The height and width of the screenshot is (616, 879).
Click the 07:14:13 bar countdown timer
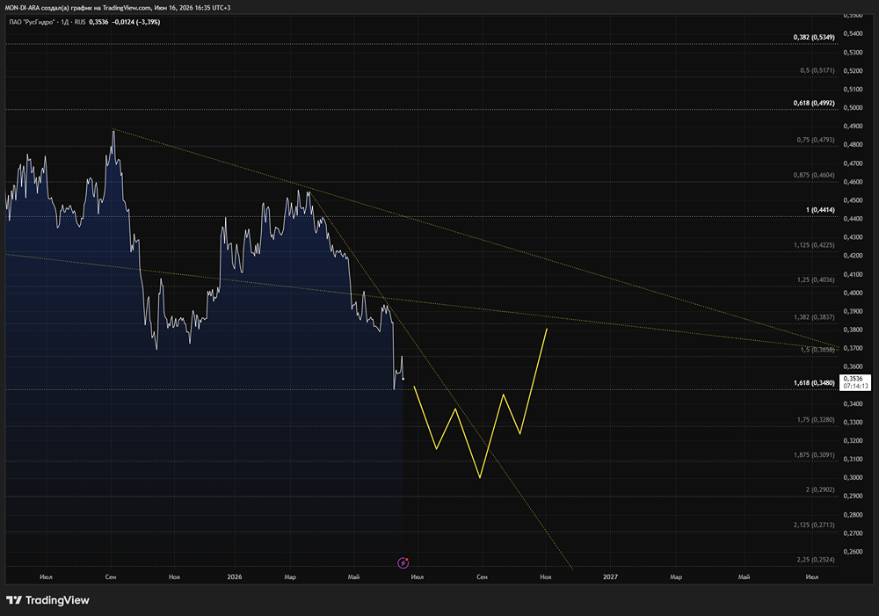click(855, 386)
